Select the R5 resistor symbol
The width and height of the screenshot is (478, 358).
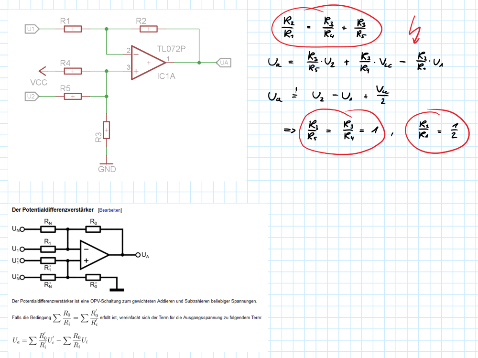[73, 97]
